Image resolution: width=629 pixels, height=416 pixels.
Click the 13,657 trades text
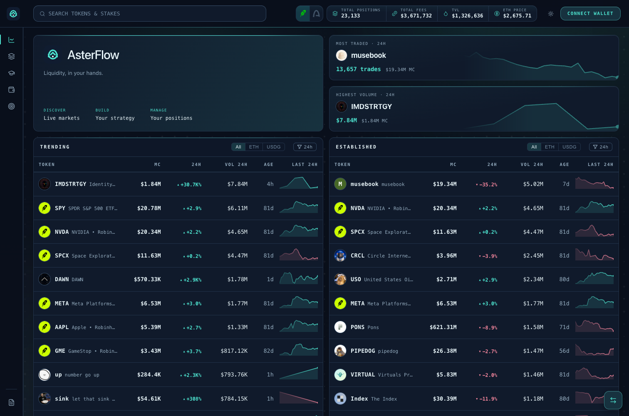click(x=358, y=69)
